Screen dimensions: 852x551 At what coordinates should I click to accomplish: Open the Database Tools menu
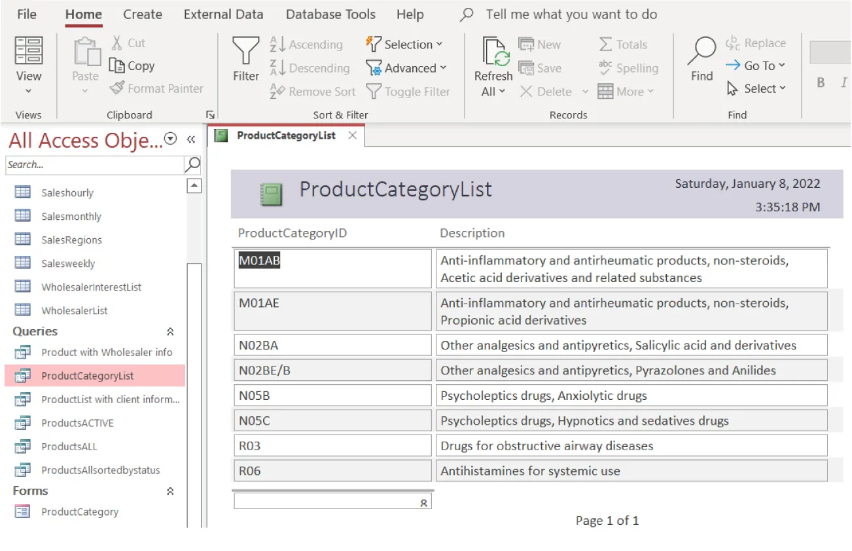(330, 14)
